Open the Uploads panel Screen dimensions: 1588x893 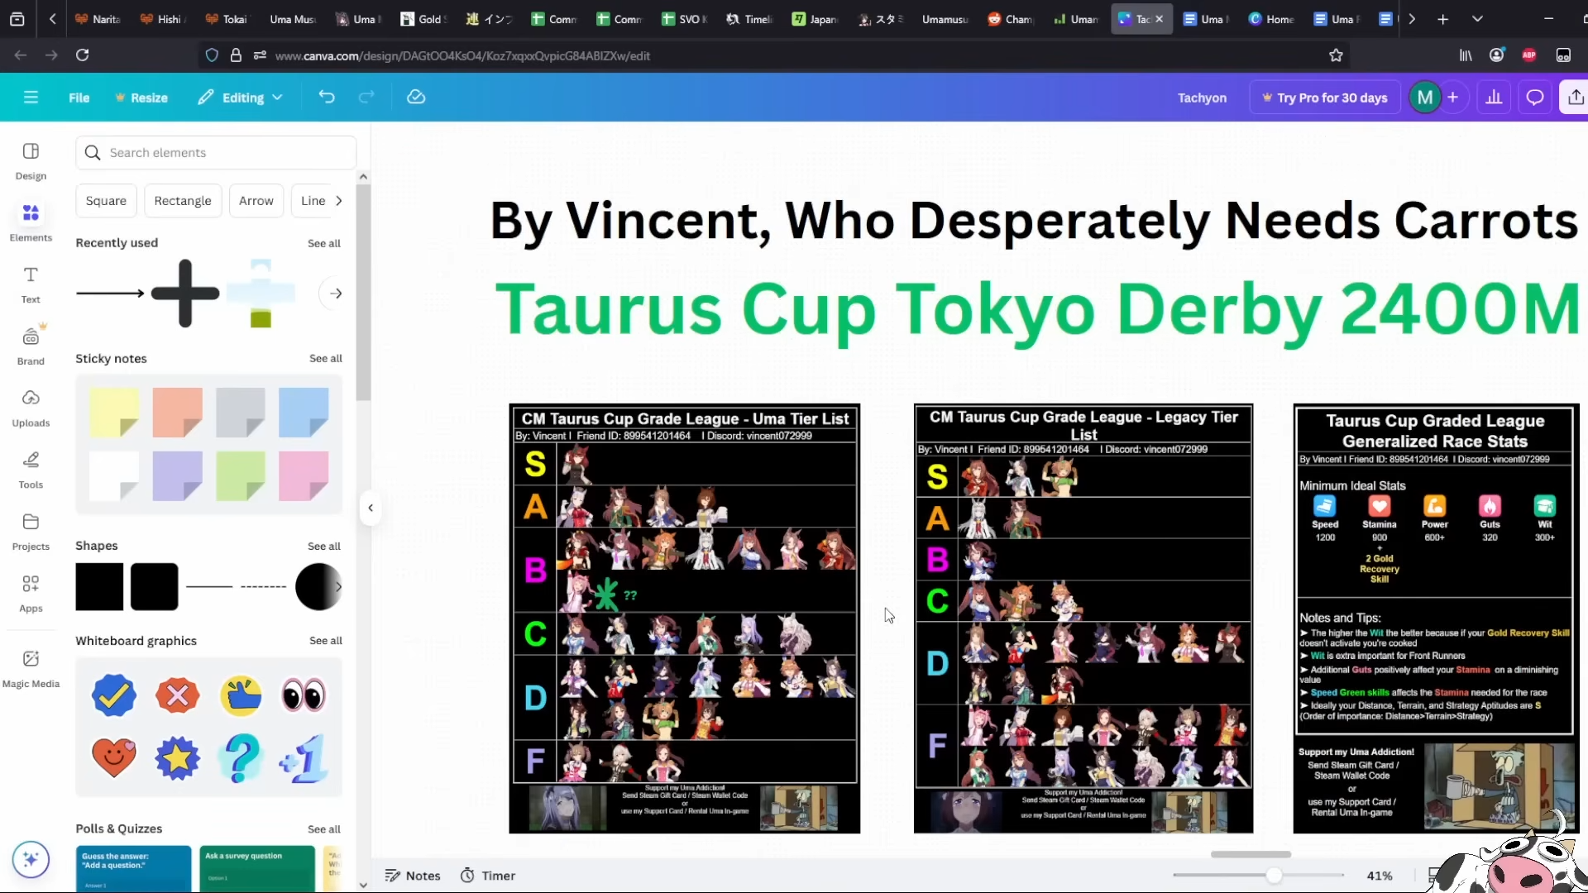click(x=31, y=408)
